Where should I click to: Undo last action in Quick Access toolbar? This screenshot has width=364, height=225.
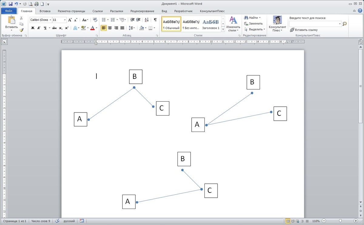[x=16, y=4]
